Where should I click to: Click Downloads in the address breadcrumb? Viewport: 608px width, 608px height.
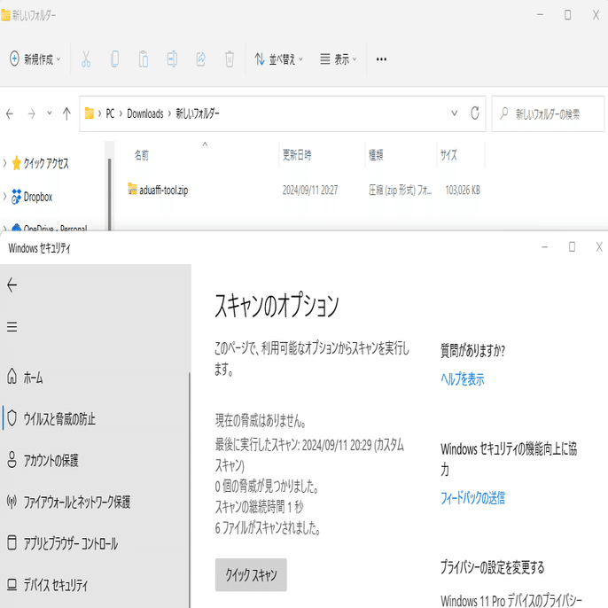click(x=145, y=113)
